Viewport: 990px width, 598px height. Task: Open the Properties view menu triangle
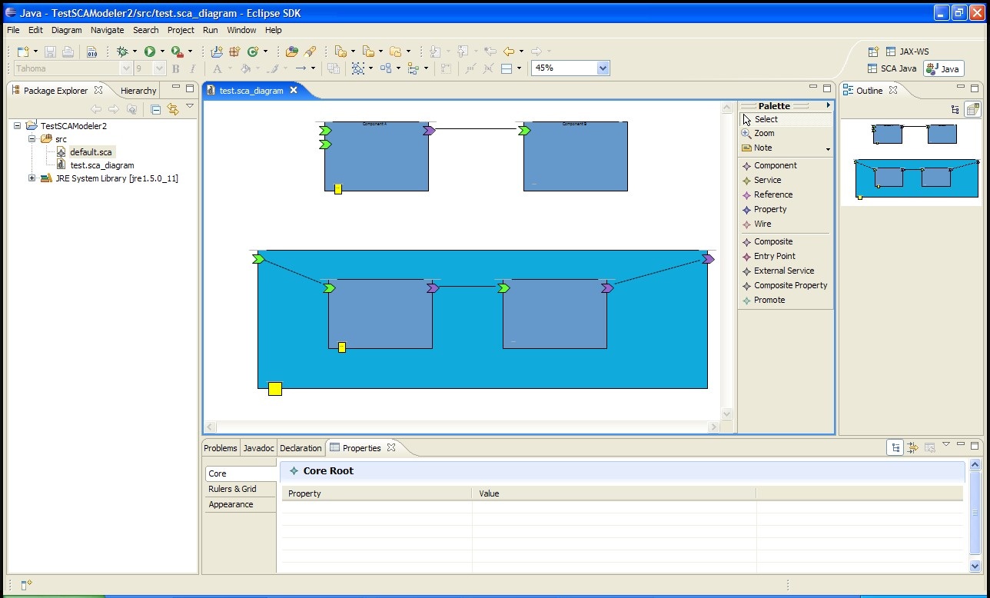tap(946, 444)
